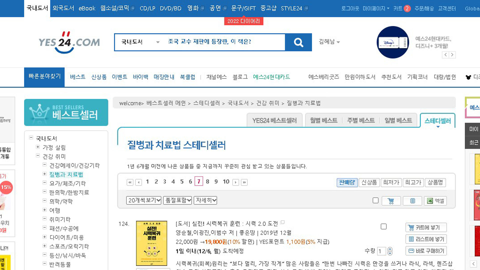Open book title 실전! 시력복귀 훈련 link
Screen dimensions: 480x270
tap(235, 223)
